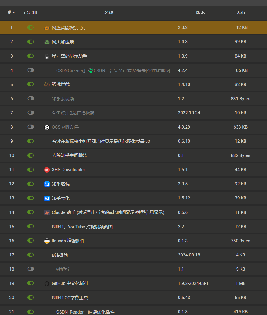Click the blue 知乎增强 icon
The width and height of the screenshot is (267, 315).
[x=47, y=184]
